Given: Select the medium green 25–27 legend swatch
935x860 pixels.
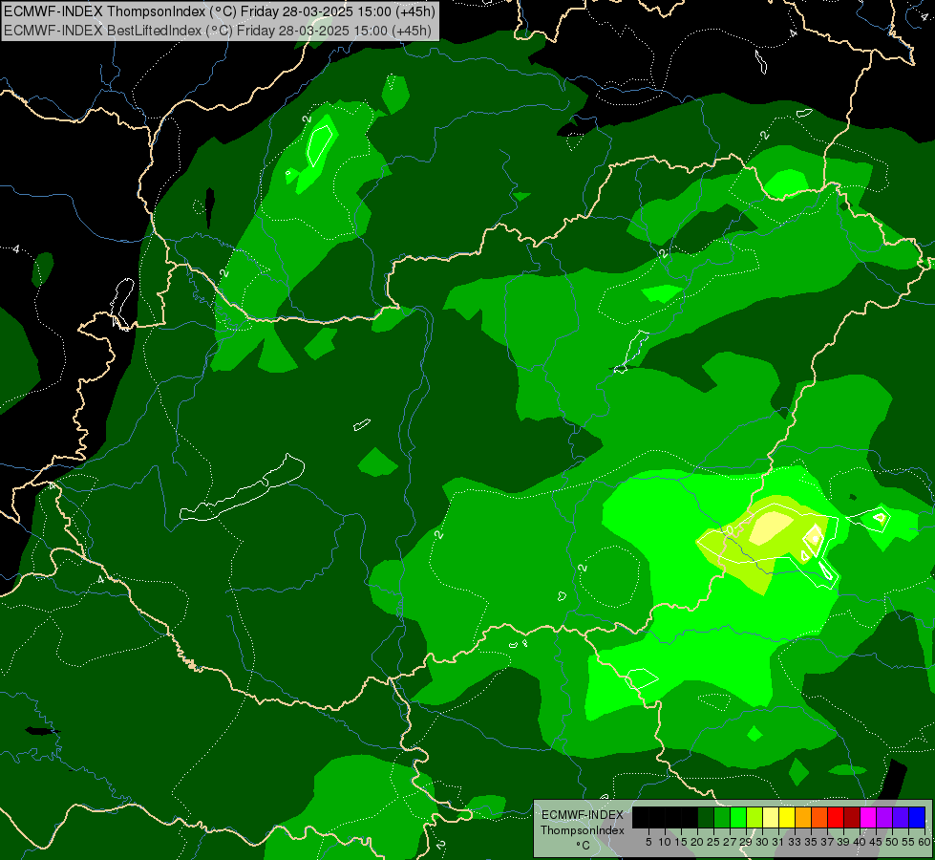Looking at the screenshot, I should 722,817.
